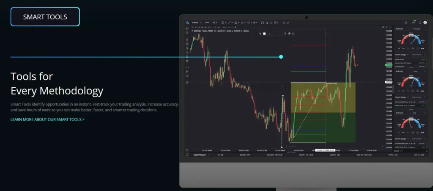Click the white color swatch in drawing toolbar
Screen dimensions: 433x191
point(264,34)
